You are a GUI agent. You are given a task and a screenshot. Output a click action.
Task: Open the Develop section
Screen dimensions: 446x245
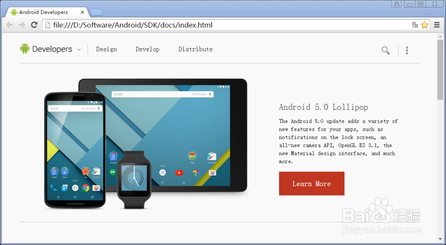tap(147, 49)
